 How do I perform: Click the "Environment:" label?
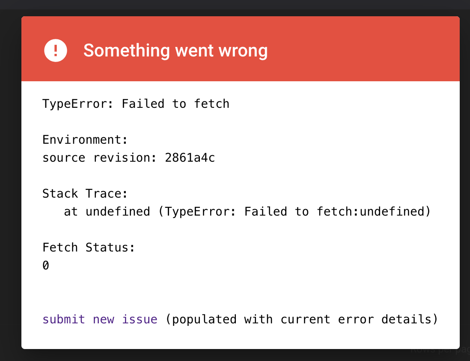(x=84, y=139)
